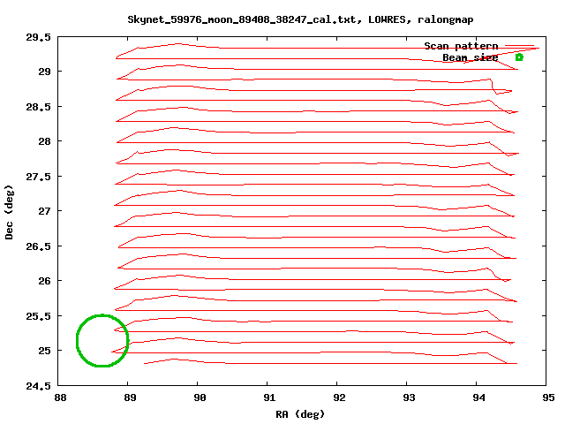Screen dimensions: 565x424
Task: Click the 93 RA axis tick label
Action: point(409,397)
